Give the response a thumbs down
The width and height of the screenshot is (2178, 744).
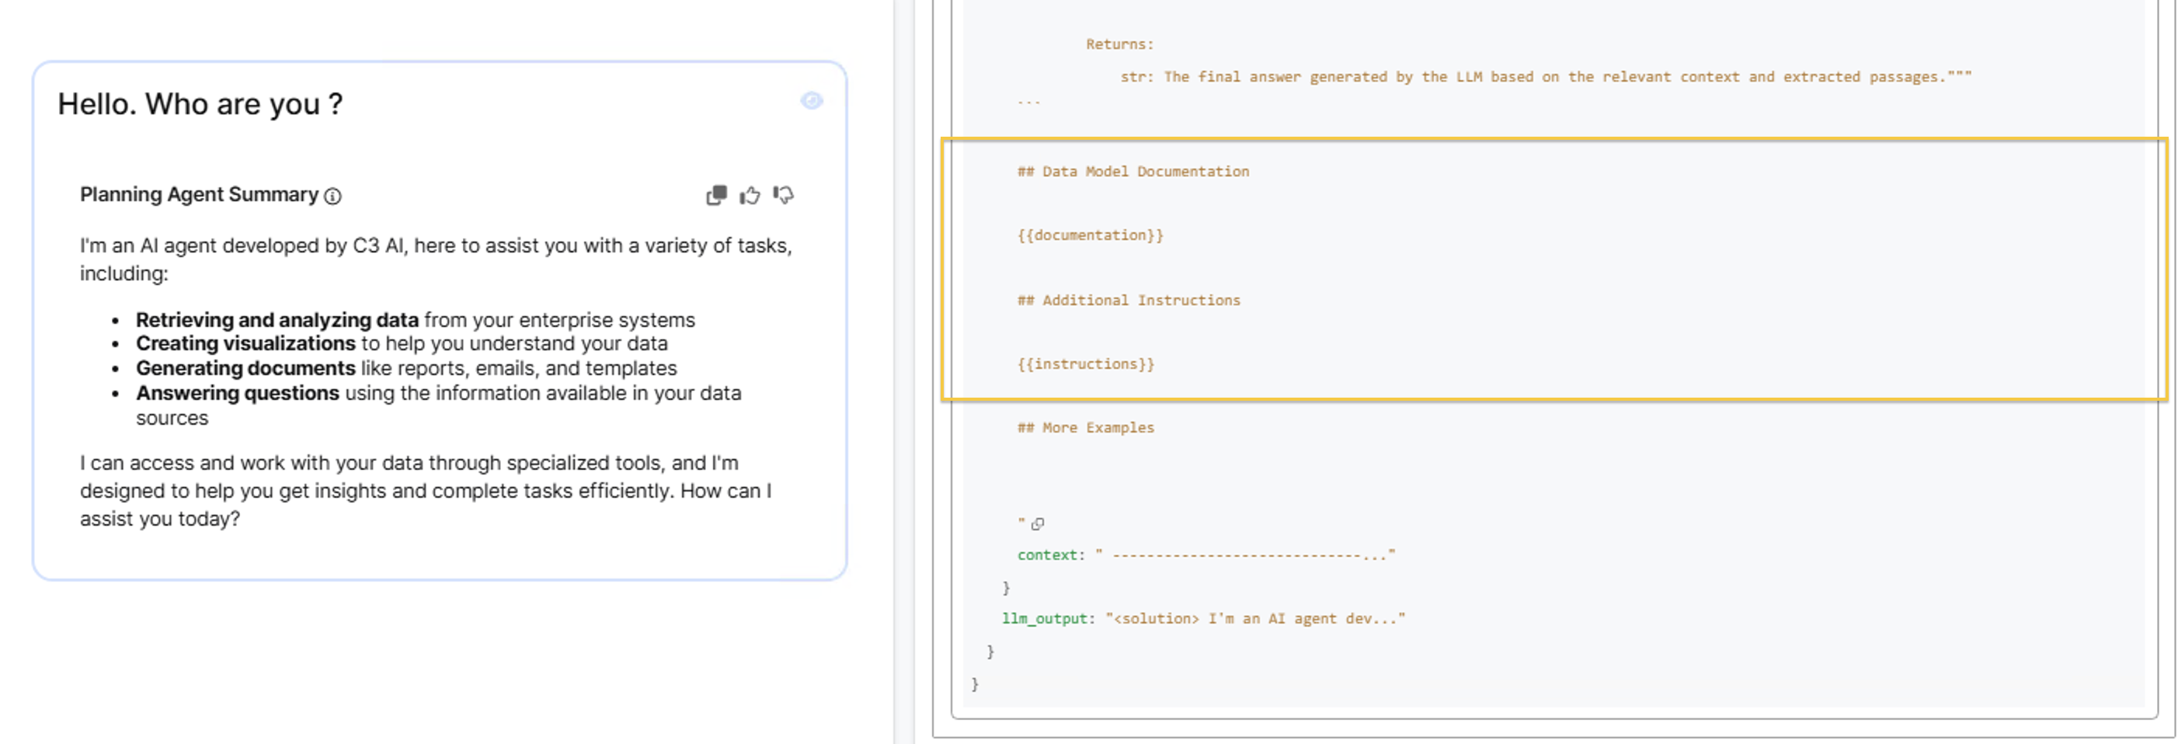784,195
